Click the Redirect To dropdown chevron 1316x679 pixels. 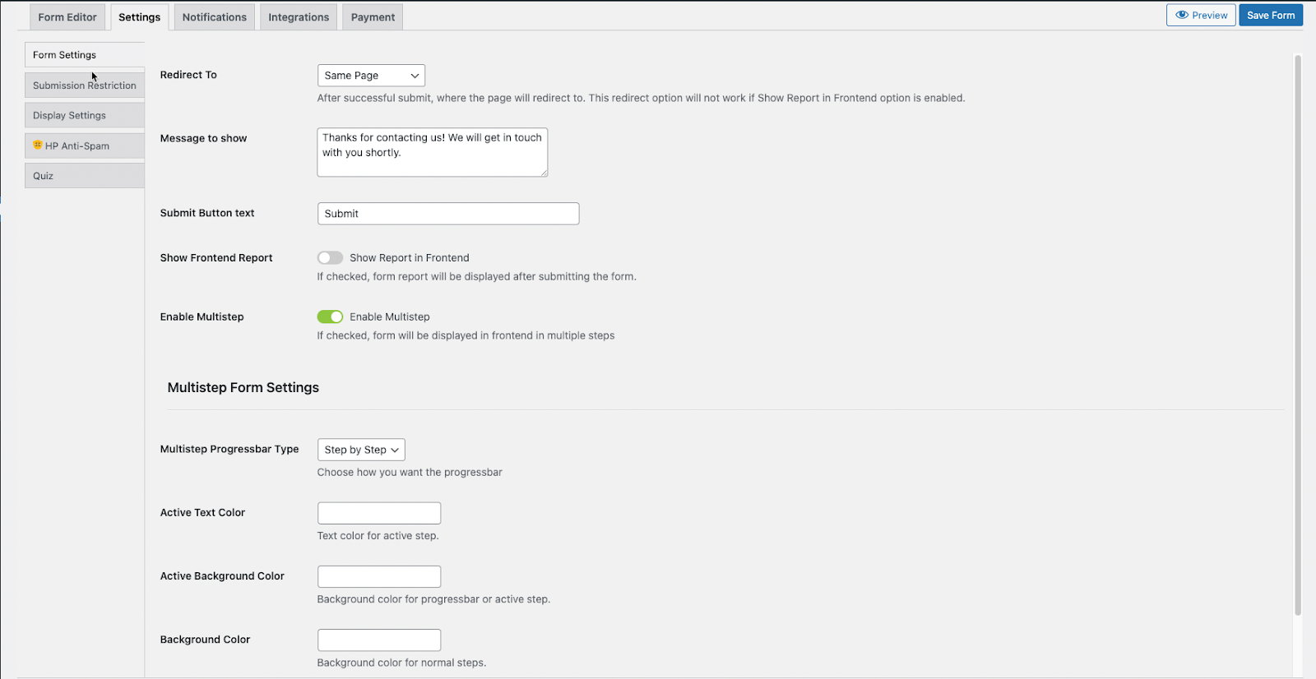click(415, 76)
